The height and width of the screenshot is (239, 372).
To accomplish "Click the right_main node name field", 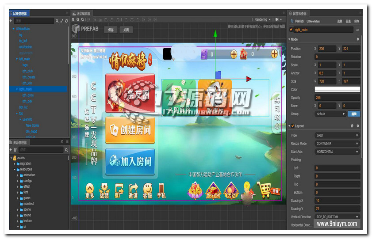I will tap(323, 30).
